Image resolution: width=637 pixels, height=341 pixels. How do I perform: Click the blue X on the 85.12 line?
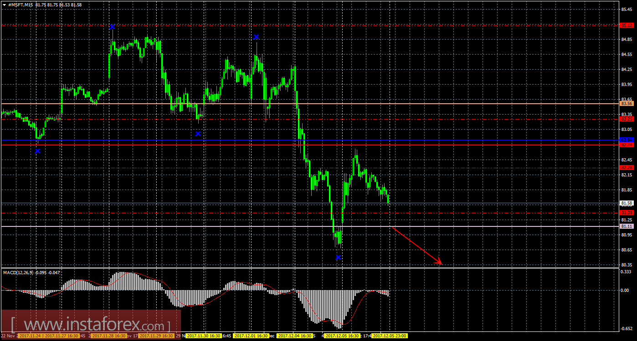pos(112,27)
